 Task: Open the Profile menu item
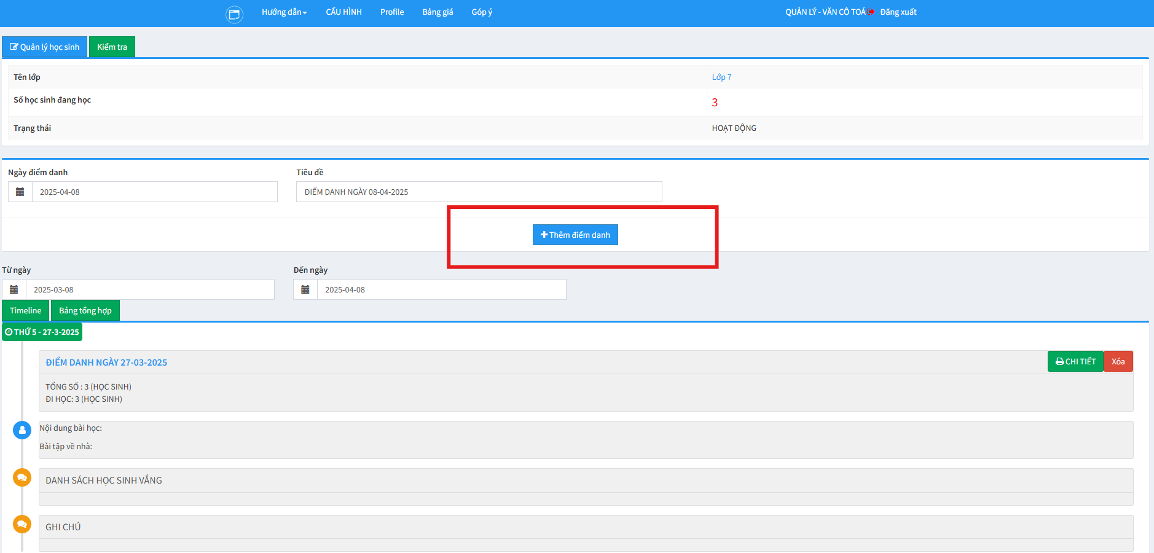391,12
